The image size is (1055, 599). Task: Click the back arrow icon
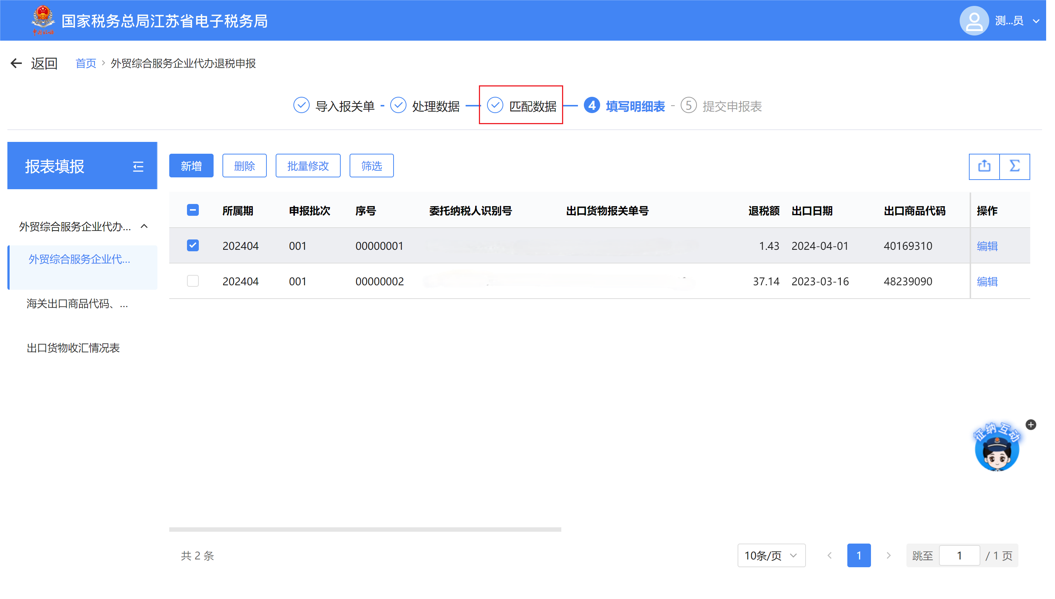tap(16, 63)
